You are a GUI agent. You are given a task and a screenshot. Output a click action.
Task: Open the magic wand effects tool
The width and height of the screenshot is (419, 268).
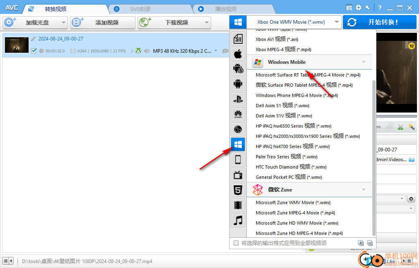click(x=411, y=127)
